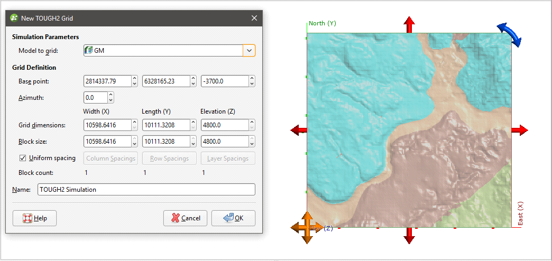Click the Name field with TOUGH2 Simulation

[x=146, y=189]
